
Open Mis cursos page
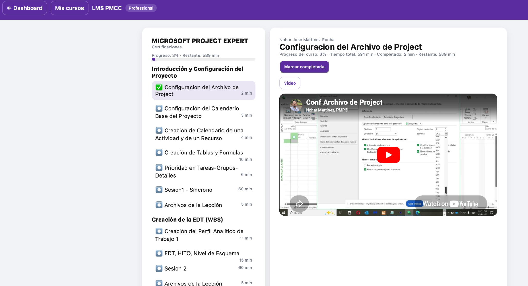point(69,8)
